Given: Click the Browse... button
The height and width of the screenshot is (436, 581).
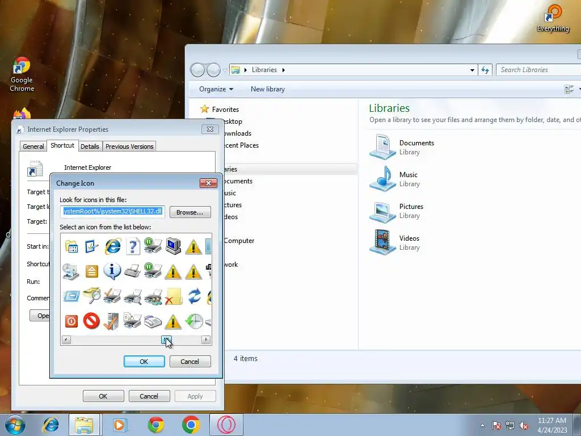Looking at the screenshot, I should coord(190,212).
